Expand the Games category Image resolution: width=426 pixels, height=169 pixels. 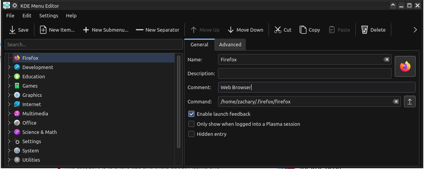(9, 86)
